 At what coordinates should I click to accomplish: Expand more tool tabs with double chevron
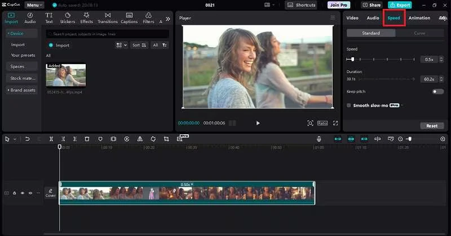coord(167,19)
